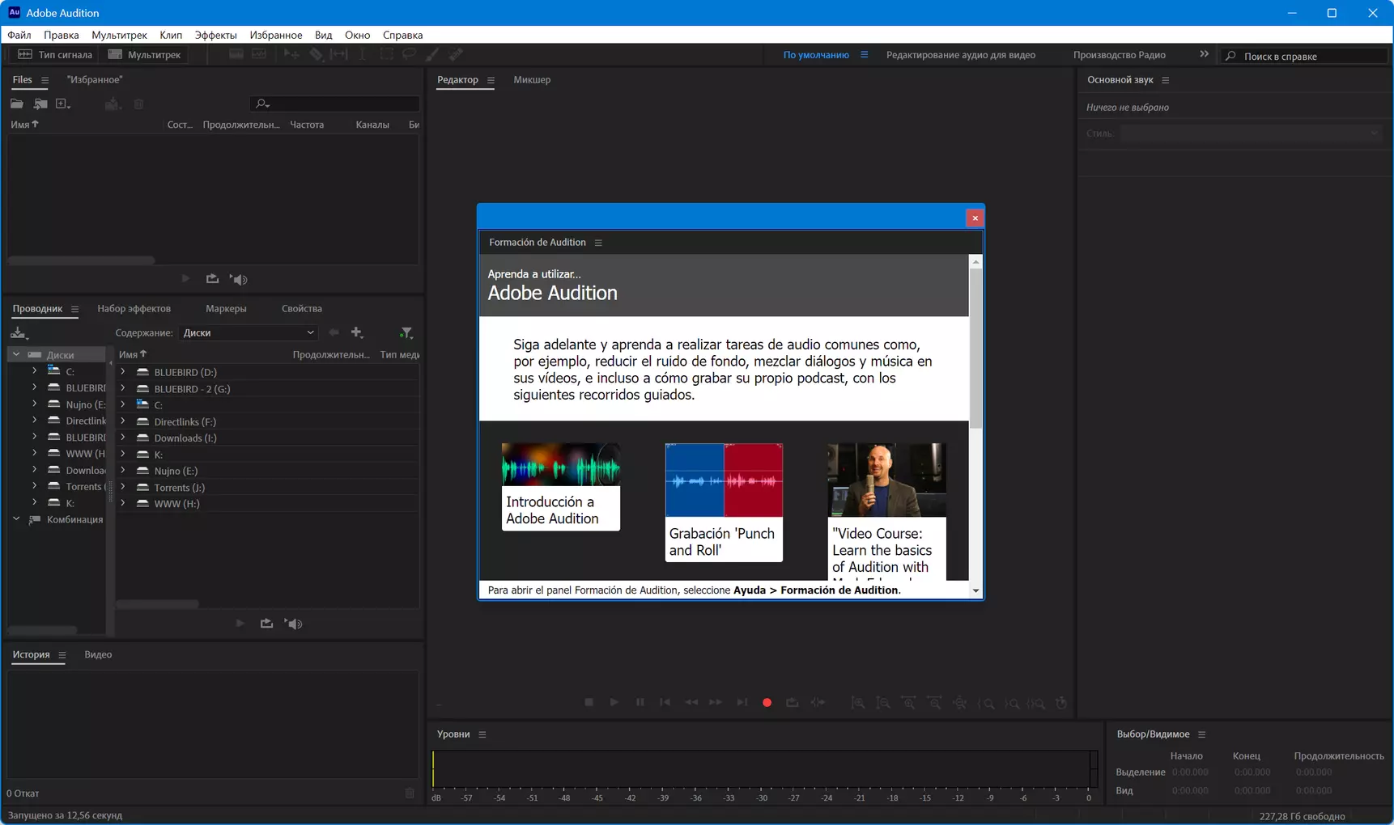Toggle Auto-Play speaker icon in the Files panel

click(x=239, y=279)
